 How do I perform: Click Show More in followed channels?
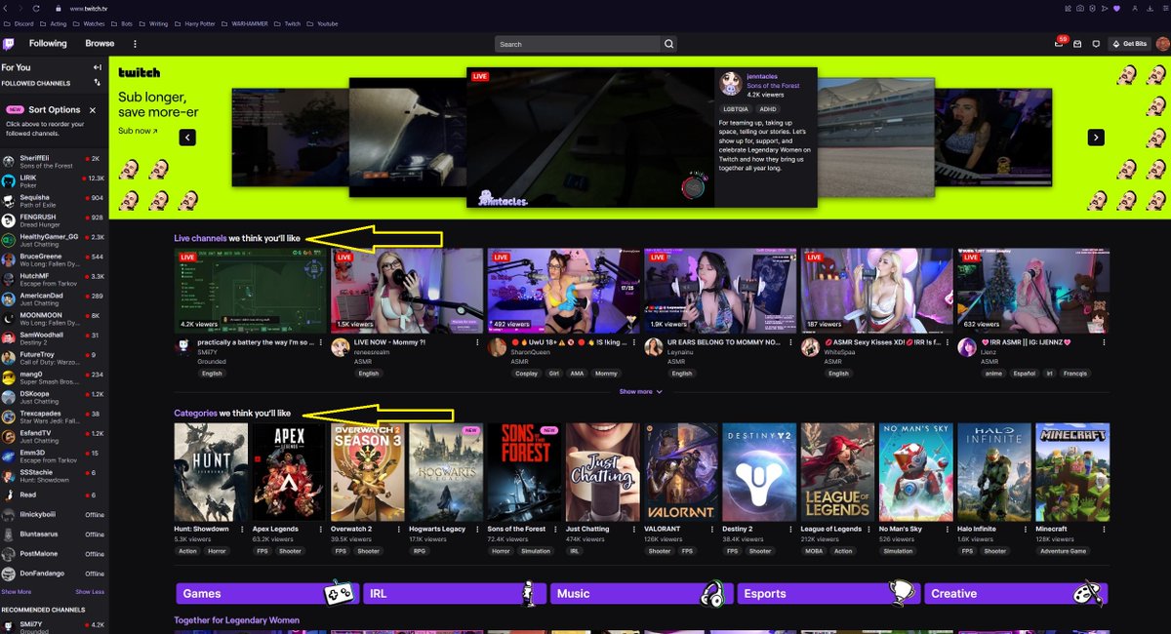pos(16,592)
